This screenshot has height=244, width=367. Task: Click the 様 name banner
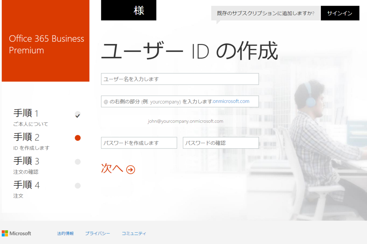tap(129, 10)
